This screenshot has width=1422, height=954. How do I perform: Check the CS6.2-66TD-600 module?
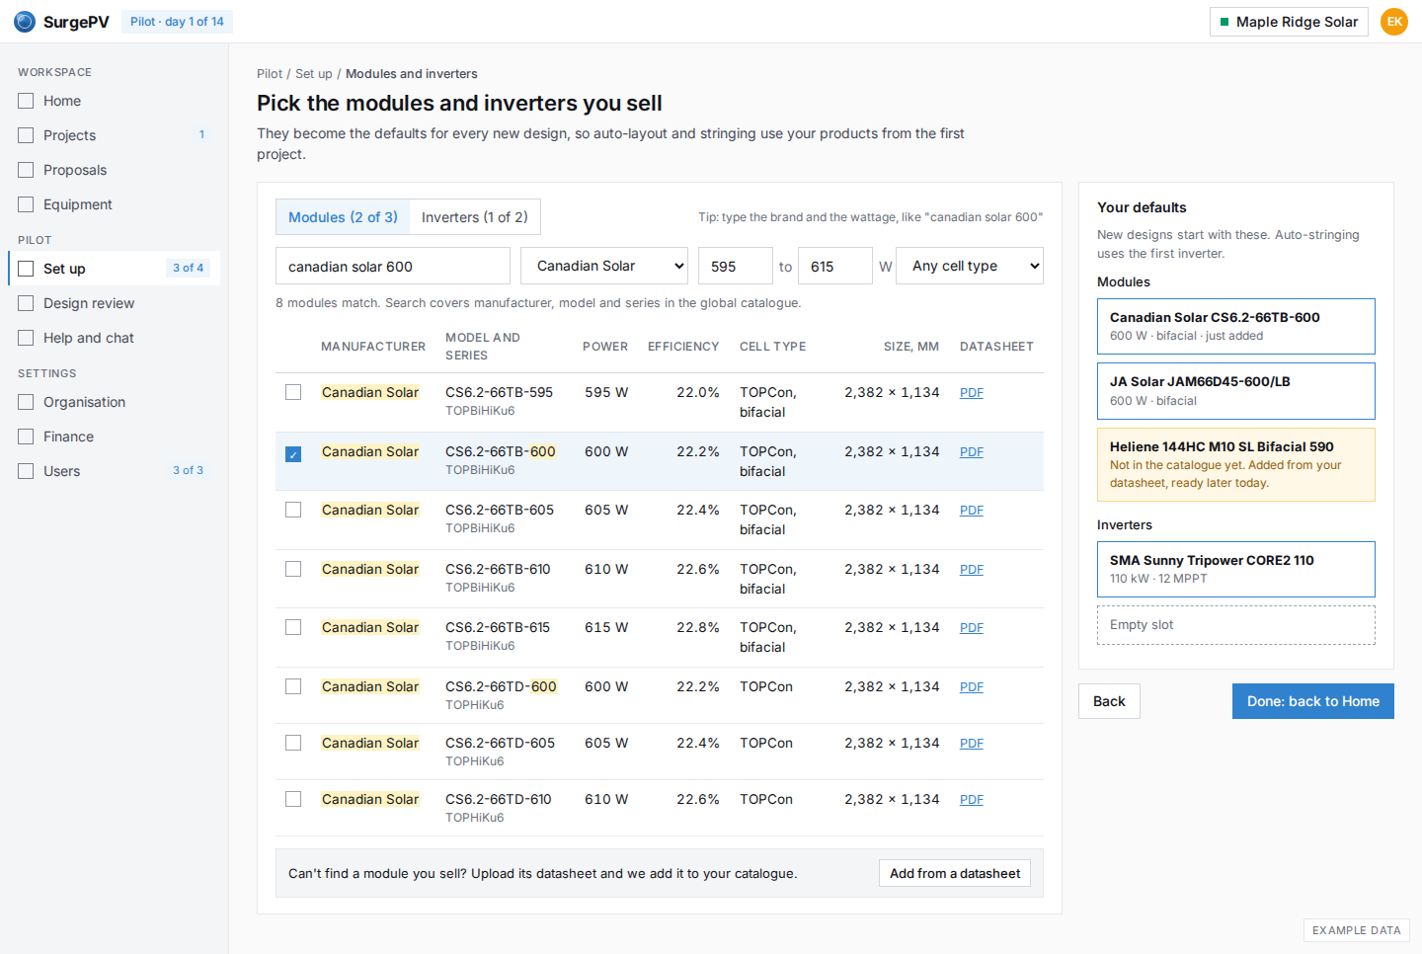tap(293, 686)
